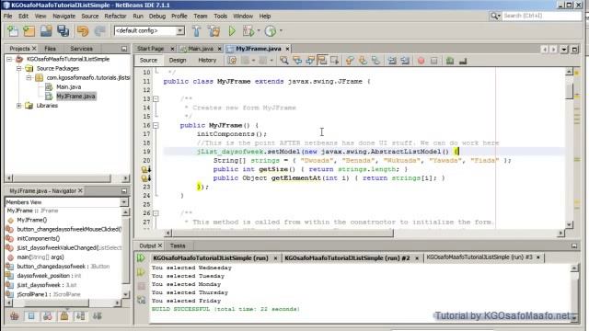The height and width of the screenshot is (331, 589).
Task: Toggle Rectangular Selection icon in editor toolbar
Action: 335,61
